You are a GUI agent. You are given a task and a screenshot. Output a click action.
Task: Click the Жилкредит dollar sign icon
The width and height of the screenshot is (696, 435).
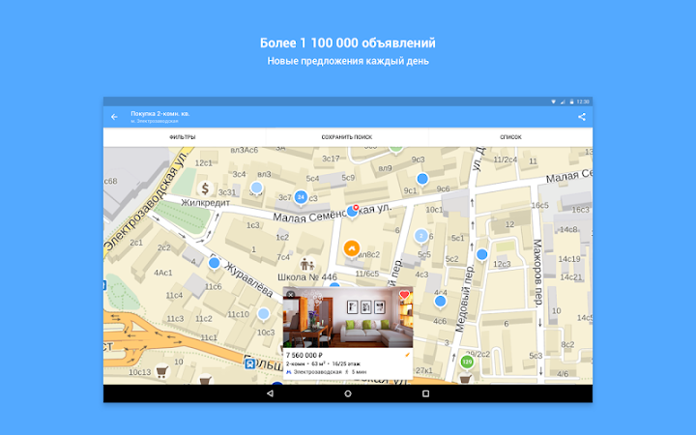click(x=205, y=190)
